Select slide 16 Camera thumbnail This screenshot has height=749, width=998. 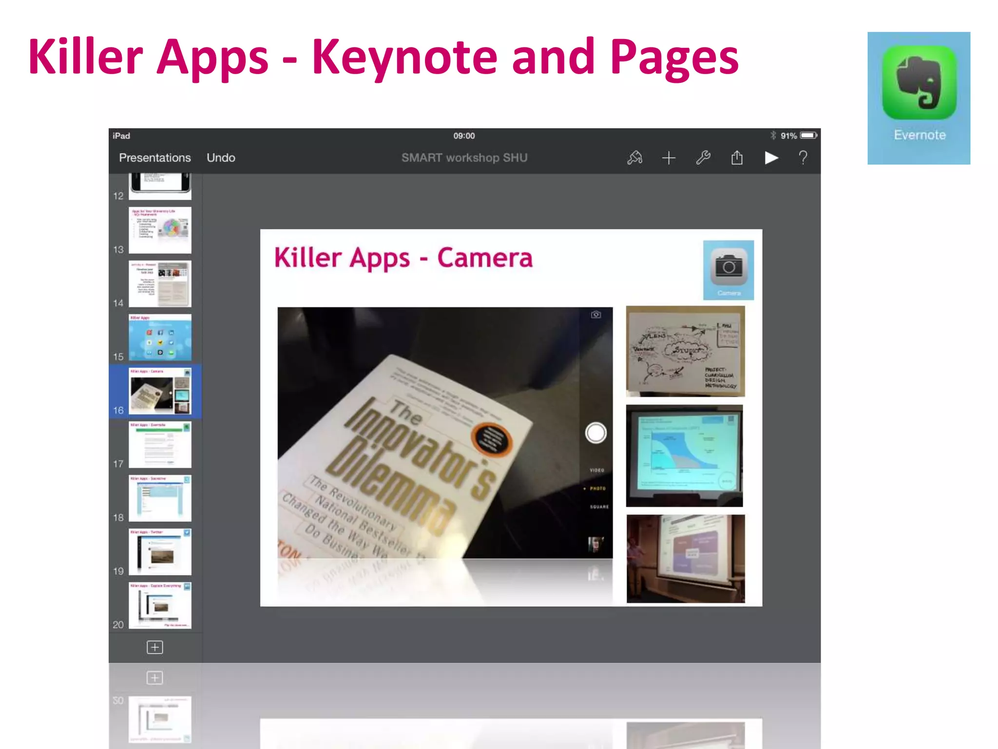[160, 391]
